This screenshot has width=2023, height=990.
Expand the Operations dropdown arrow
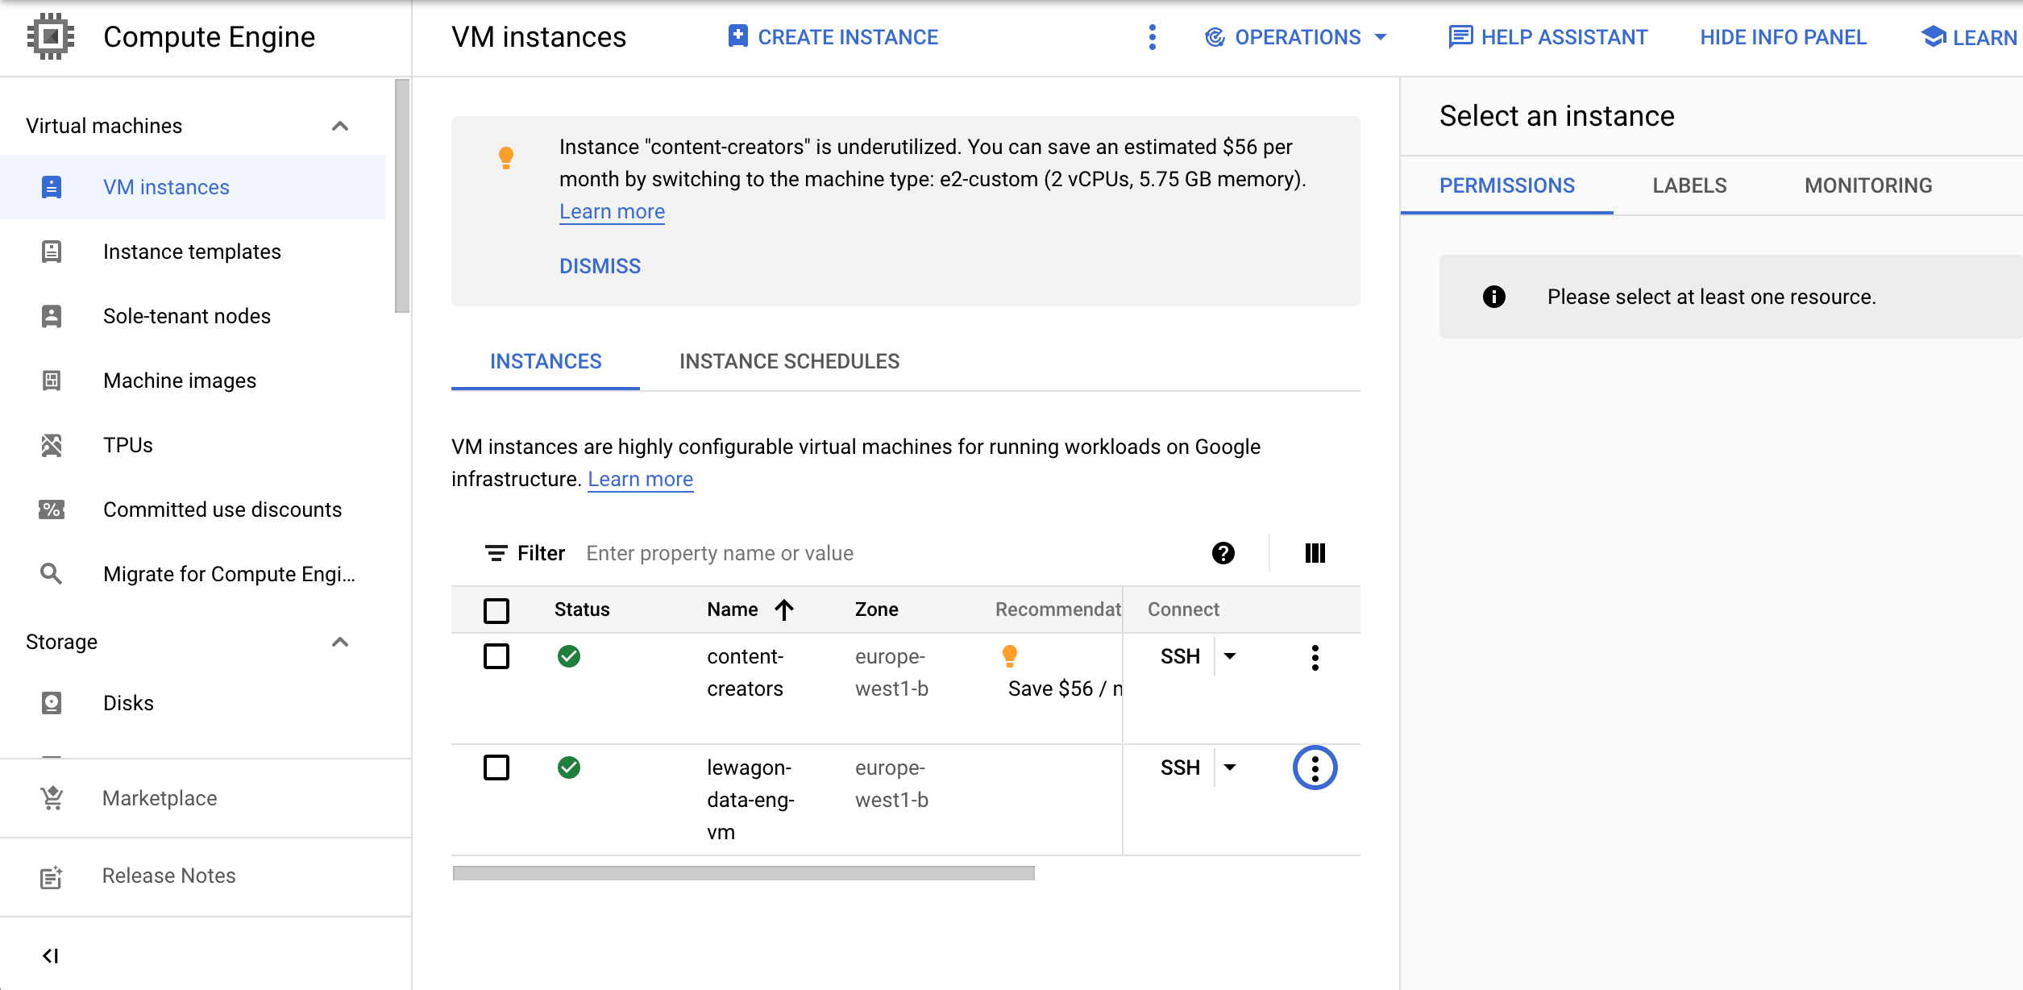tap(1381, 37)
